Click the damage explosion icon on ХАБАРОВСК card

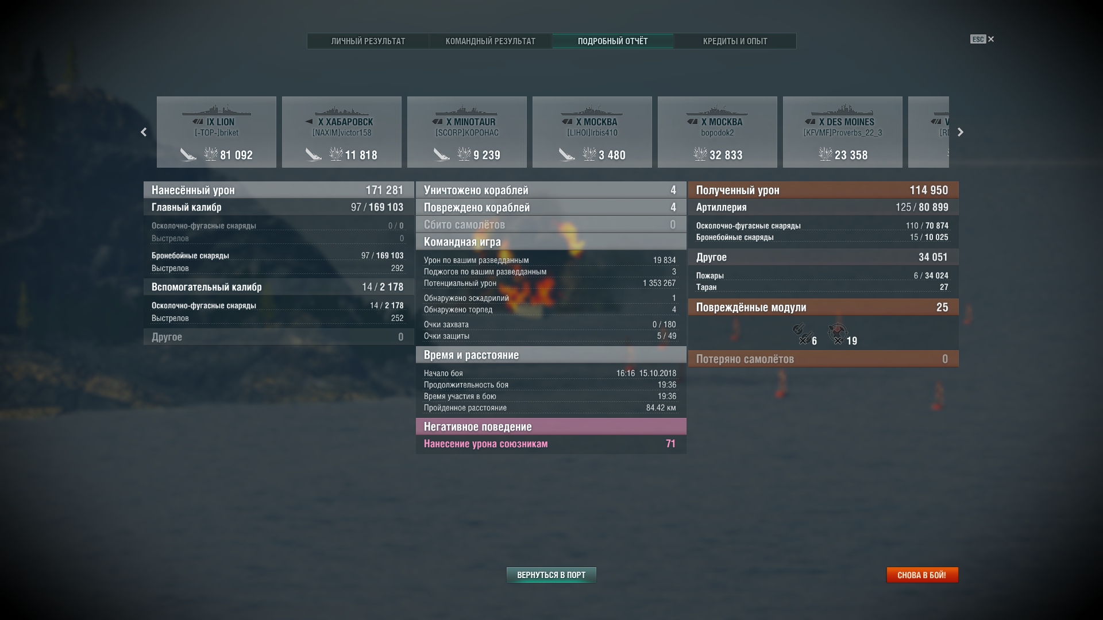tap(336, 154)
